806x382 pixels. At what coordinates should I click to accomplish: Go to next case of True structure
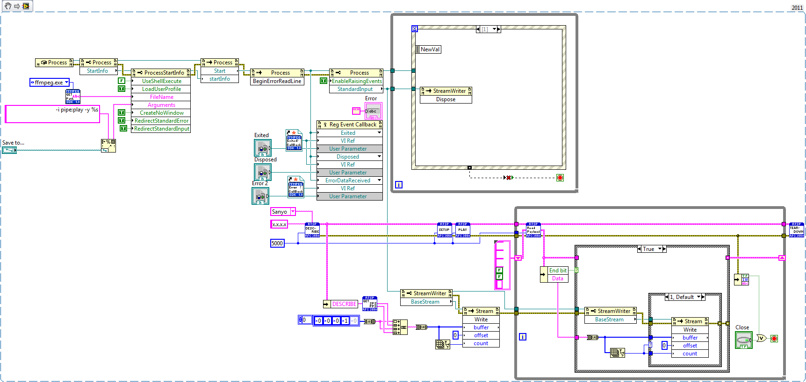664,249
